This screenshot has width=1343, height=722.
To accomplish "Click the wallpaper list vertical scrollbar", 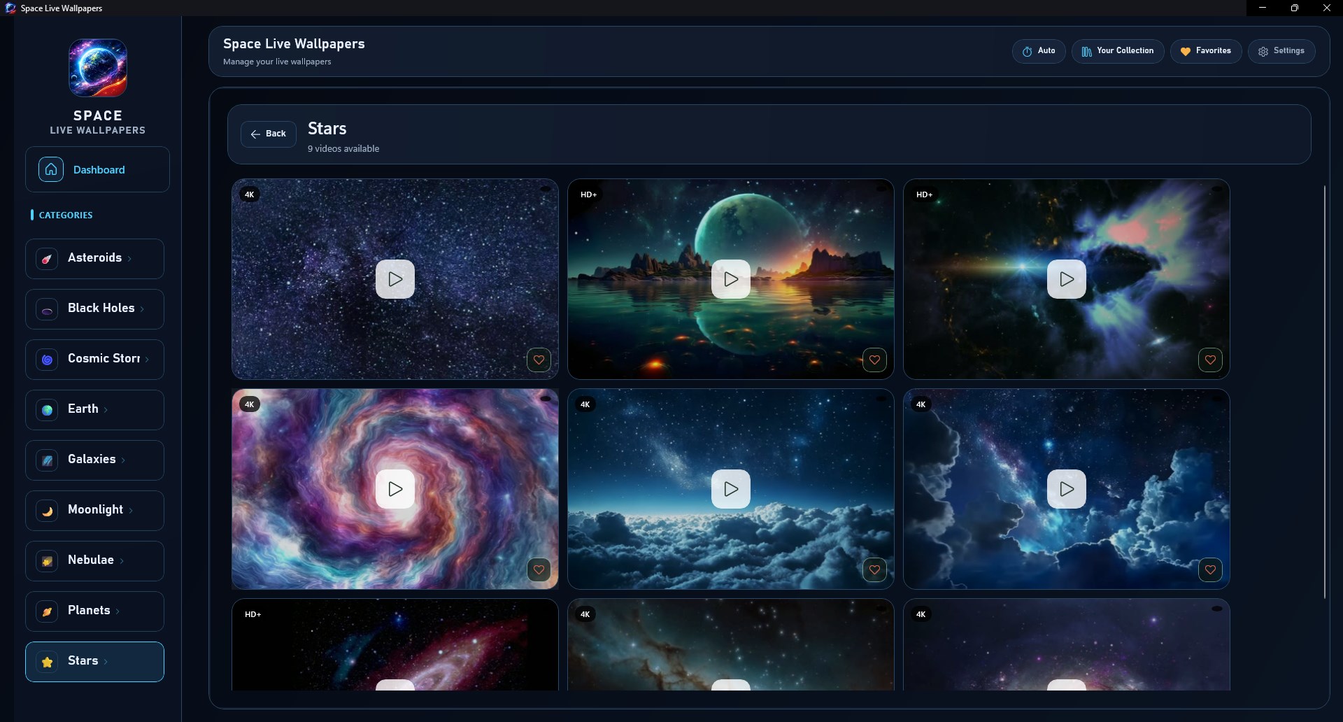I will click(x=1325, y=392).
